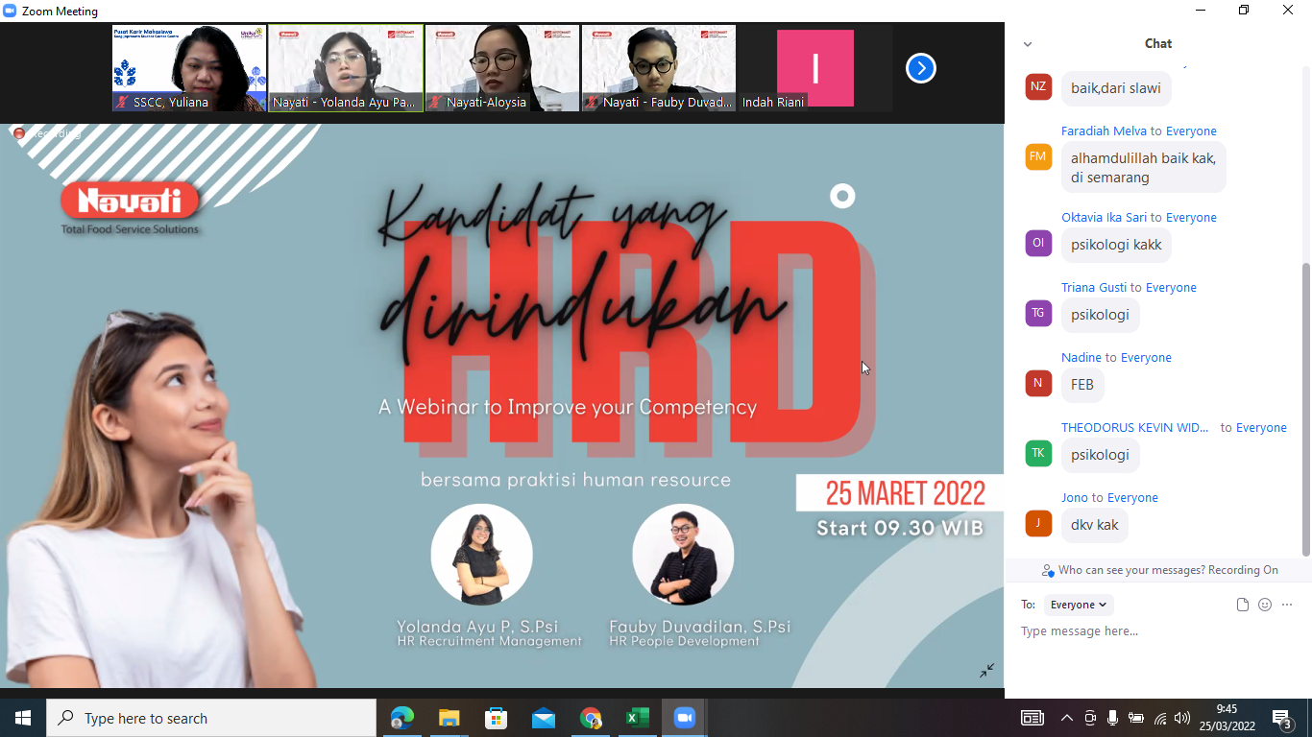Click NZ avatar in chat
The image size is (1312, 737).
tap(1038, 86)
